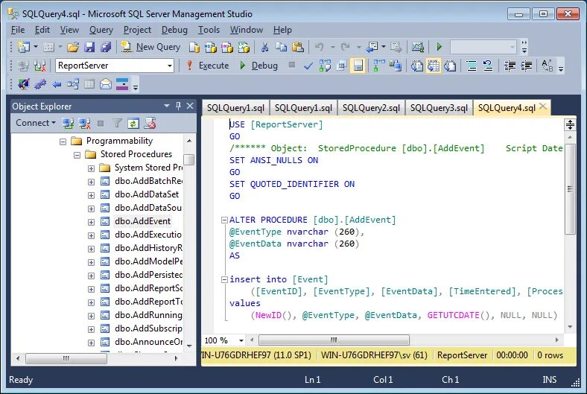Viewport: 587px width, 394px height.
Task: Switch output to Results to Text
Action: click(x=416, y=66)
